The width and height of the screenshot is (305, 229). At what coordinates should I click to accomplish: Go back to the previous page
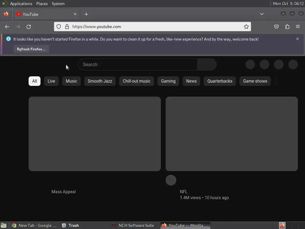pyautogui.click(x=7, y=27)
